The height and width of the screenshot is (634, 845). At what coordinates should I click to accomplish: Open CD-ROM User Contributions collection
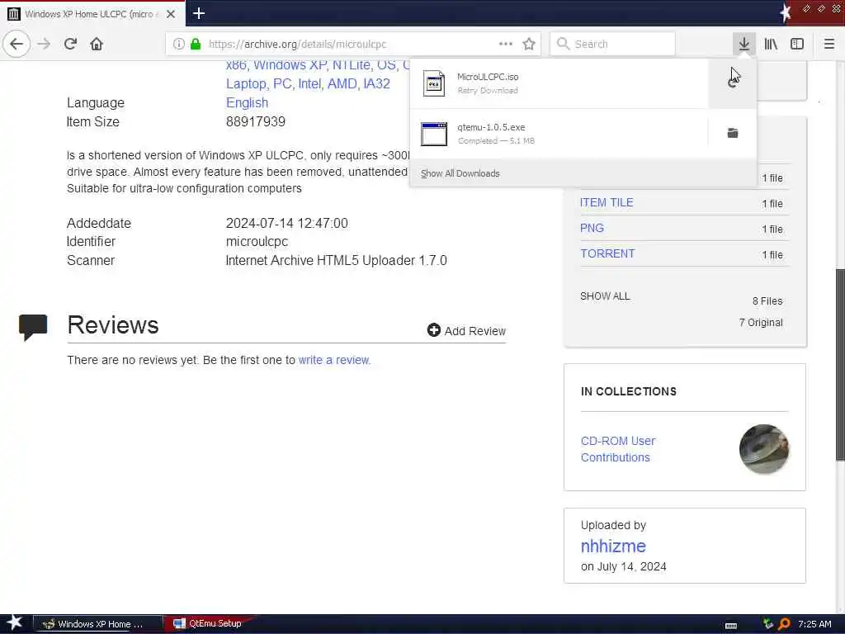[618, 449]
